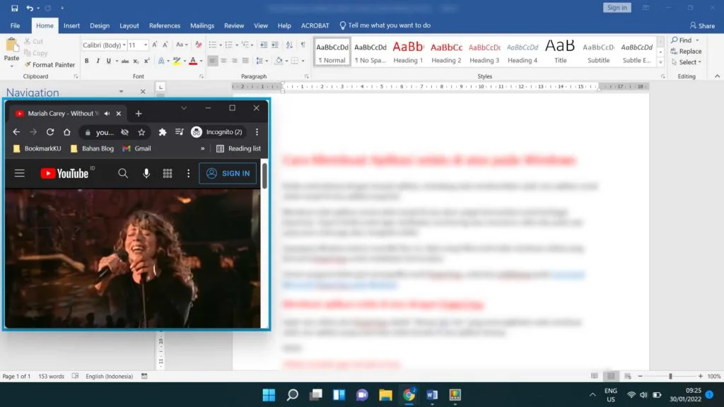Open the References tab

click(164, 25)
